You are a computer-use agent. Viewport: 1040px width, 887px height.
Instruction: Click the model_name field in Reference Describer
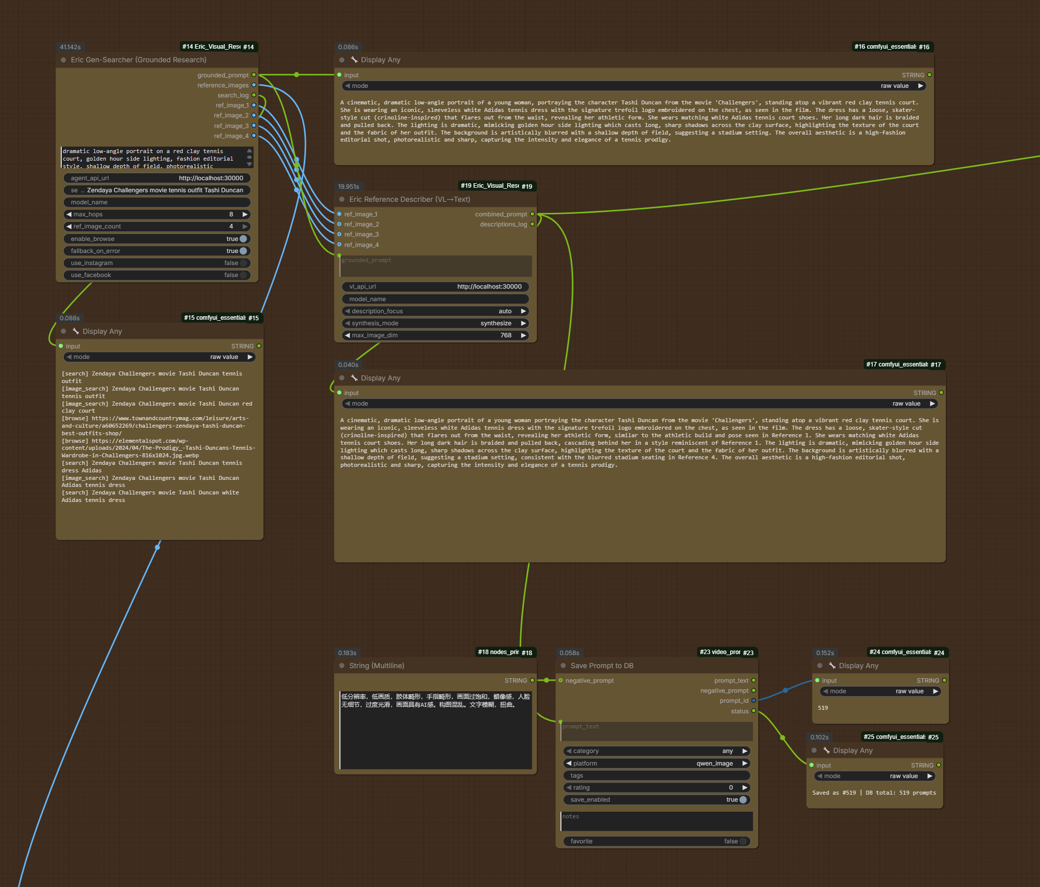click(435, 299)
